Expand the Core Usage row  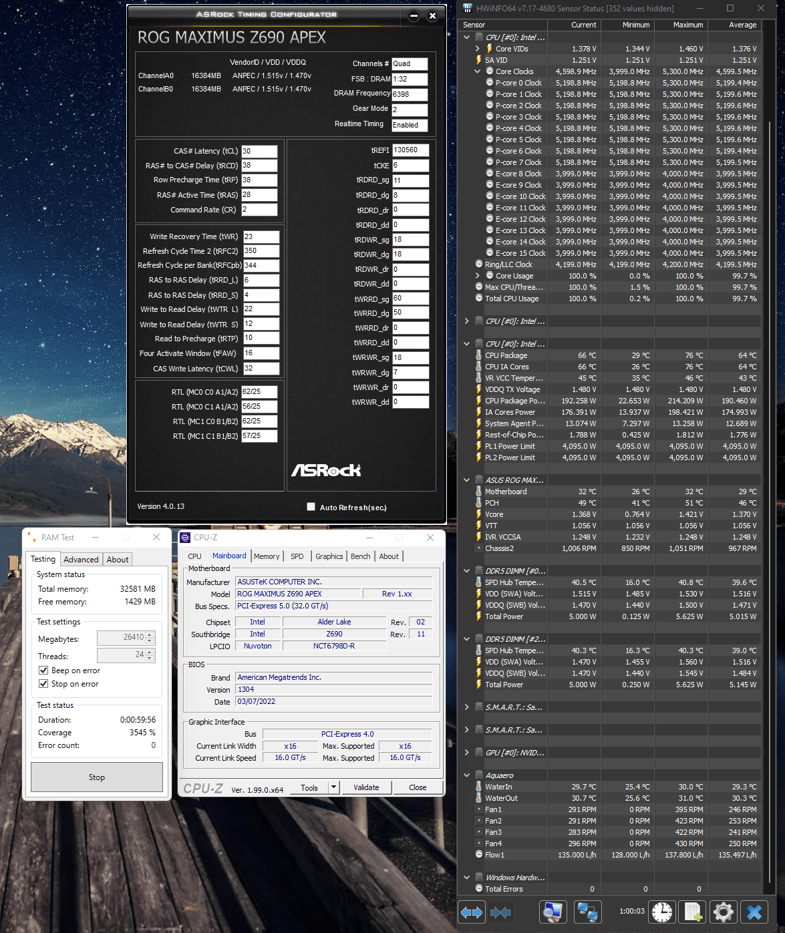478,276
